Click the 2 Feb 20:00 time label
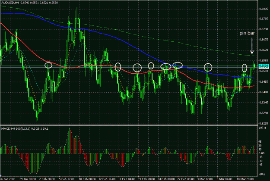 point(47,179)
